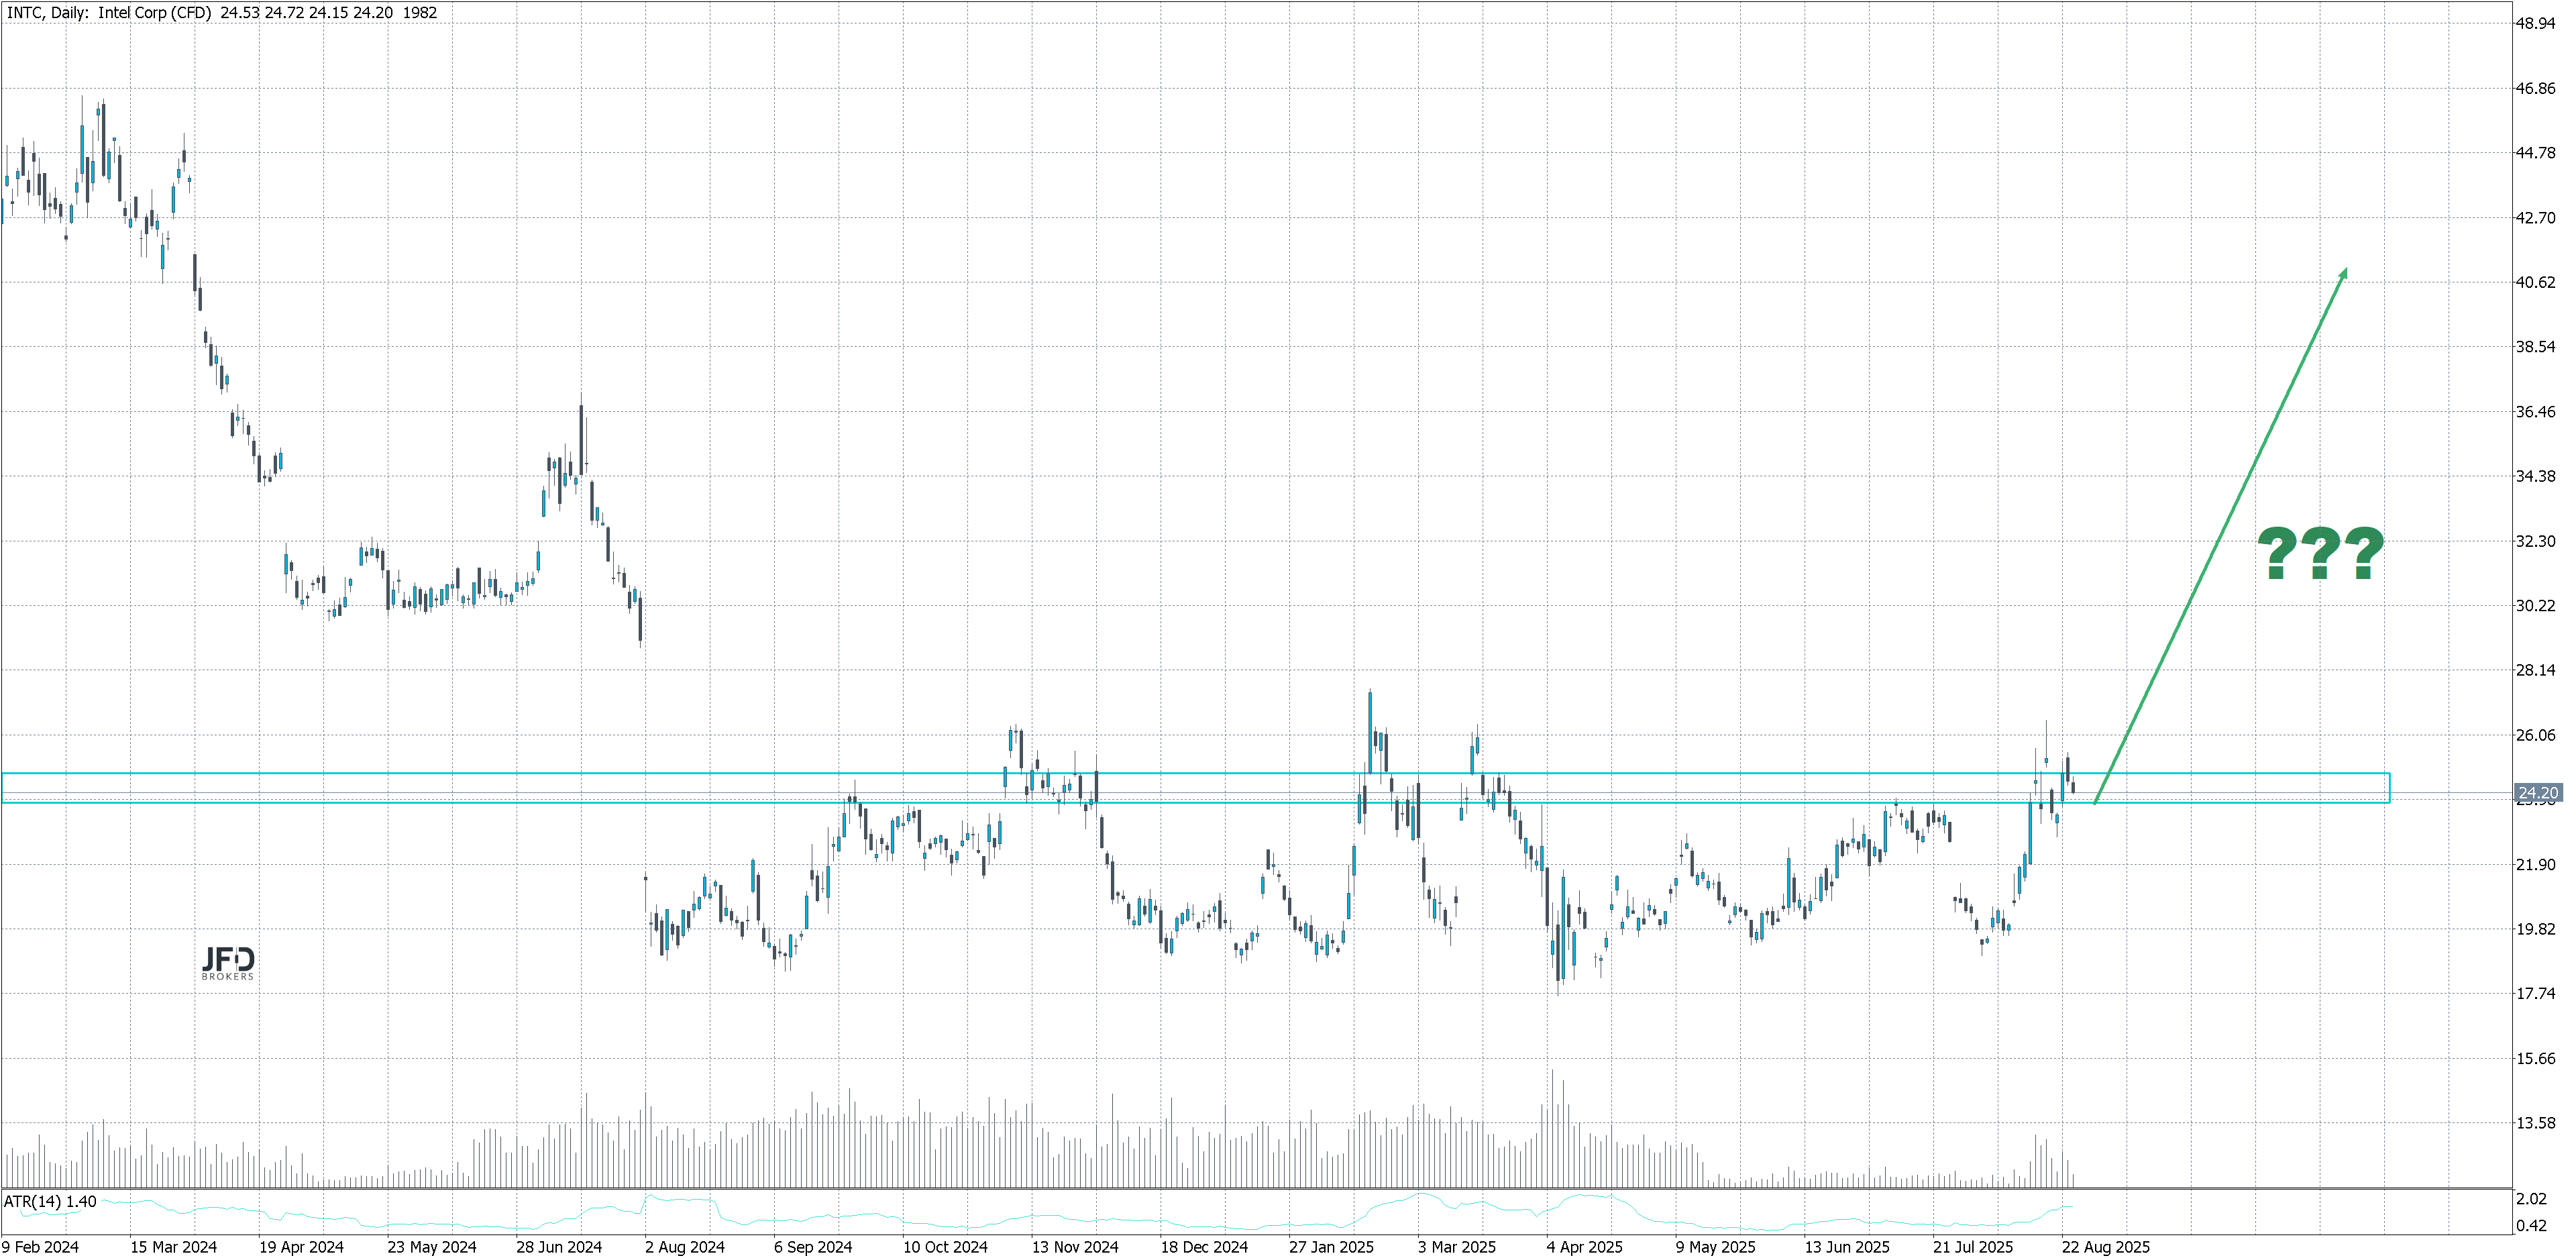
Task: Click the 3 Mar 2025 date label
Action: (1457, 1247)
